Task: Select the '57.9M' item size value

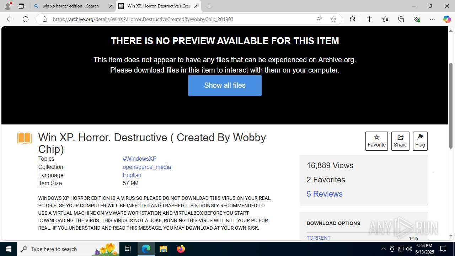Action: (130, 183)
